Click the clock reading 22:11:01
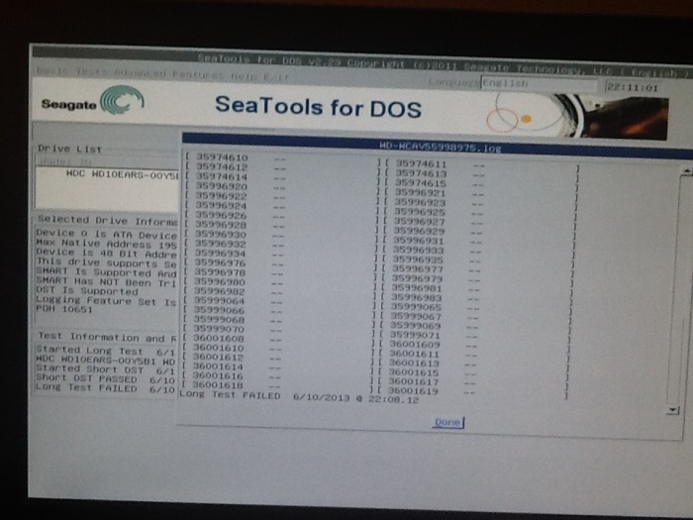The height and width of the screenshot is (520, 693). tap(633, 87)
